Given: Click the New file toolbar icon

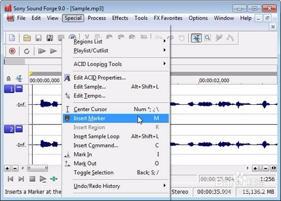Looking at the screenshot, I should (12, 38).
